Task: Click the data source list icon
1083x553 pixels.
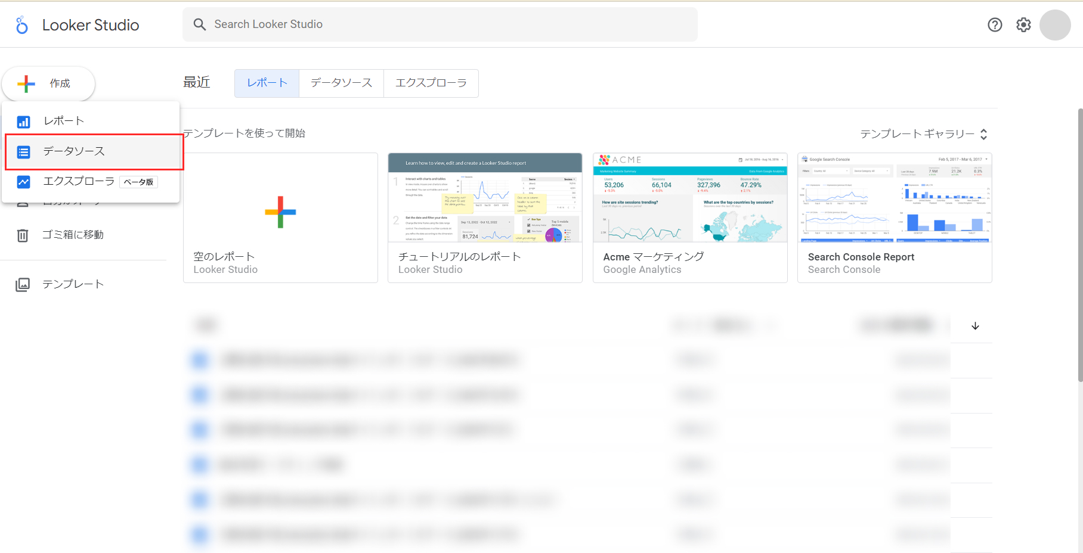Action: pos(23,152)
